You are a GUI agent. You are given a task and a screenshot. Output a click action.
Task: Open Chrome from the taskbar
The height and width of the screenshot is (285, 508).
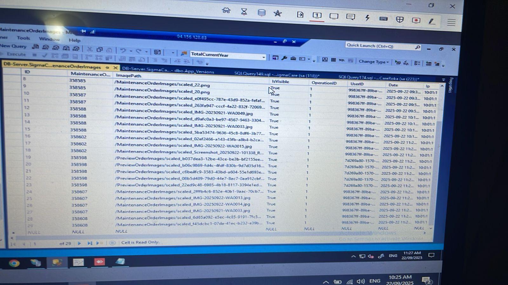pos(14,263)
